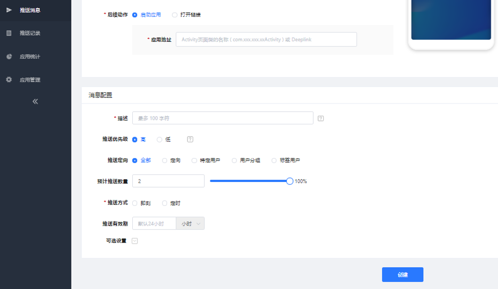This screenshot has height=289, width=498.
Task: Click the 100% slider value label
Action: (x=300, y=181)
